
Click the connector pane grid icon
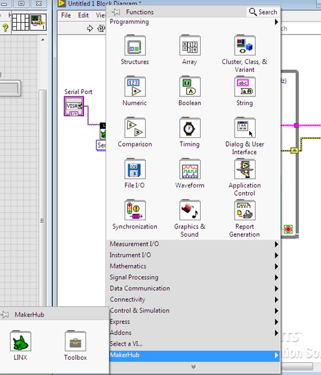20,22
